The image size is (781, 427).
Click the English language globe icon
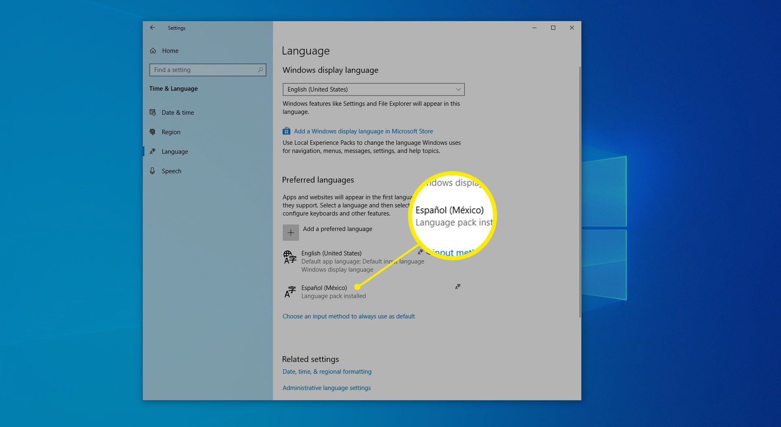[290, 257]
